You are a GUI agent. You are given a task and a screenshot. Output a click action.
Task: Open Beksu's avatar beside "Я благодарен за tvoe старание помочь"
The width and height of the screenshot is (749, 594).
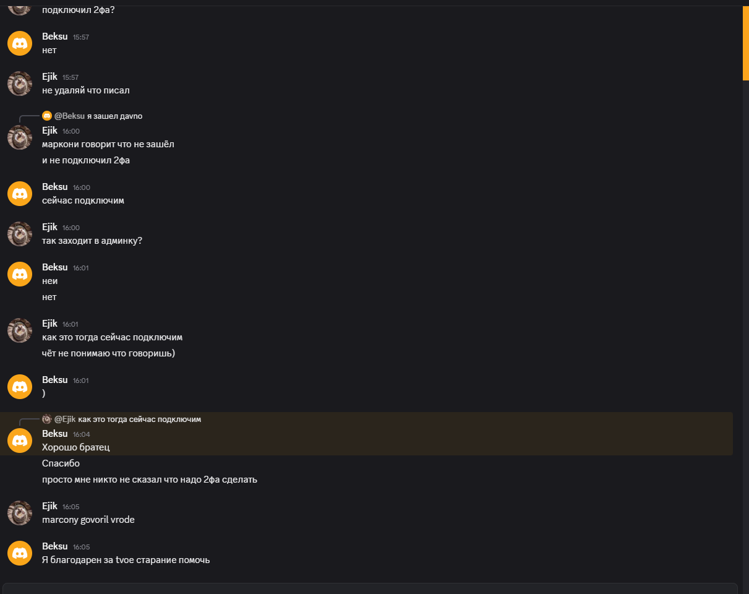20,553
